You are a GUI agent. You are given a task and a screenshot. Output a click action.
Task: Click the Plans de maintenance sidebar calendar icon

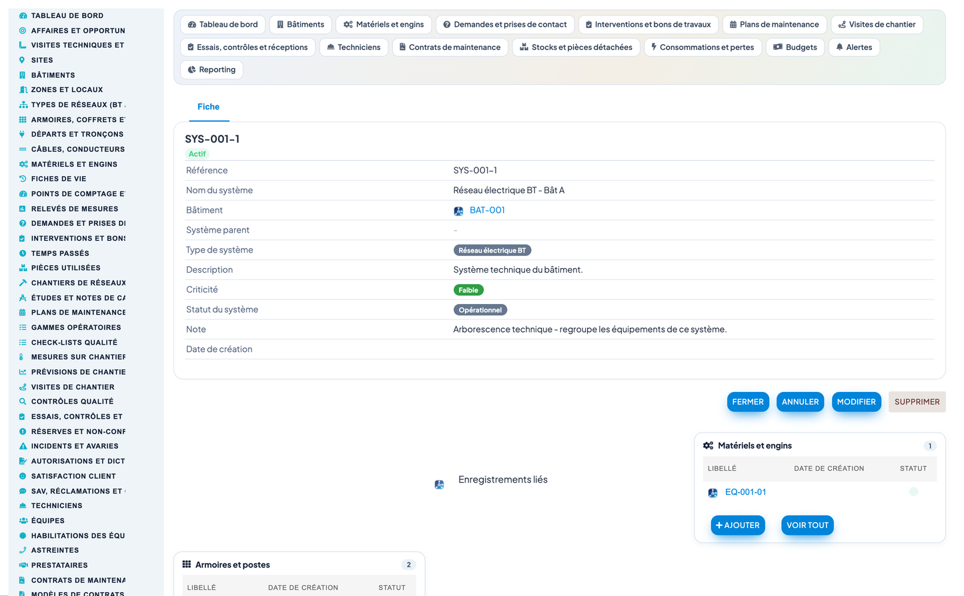(x=23, y=313)
